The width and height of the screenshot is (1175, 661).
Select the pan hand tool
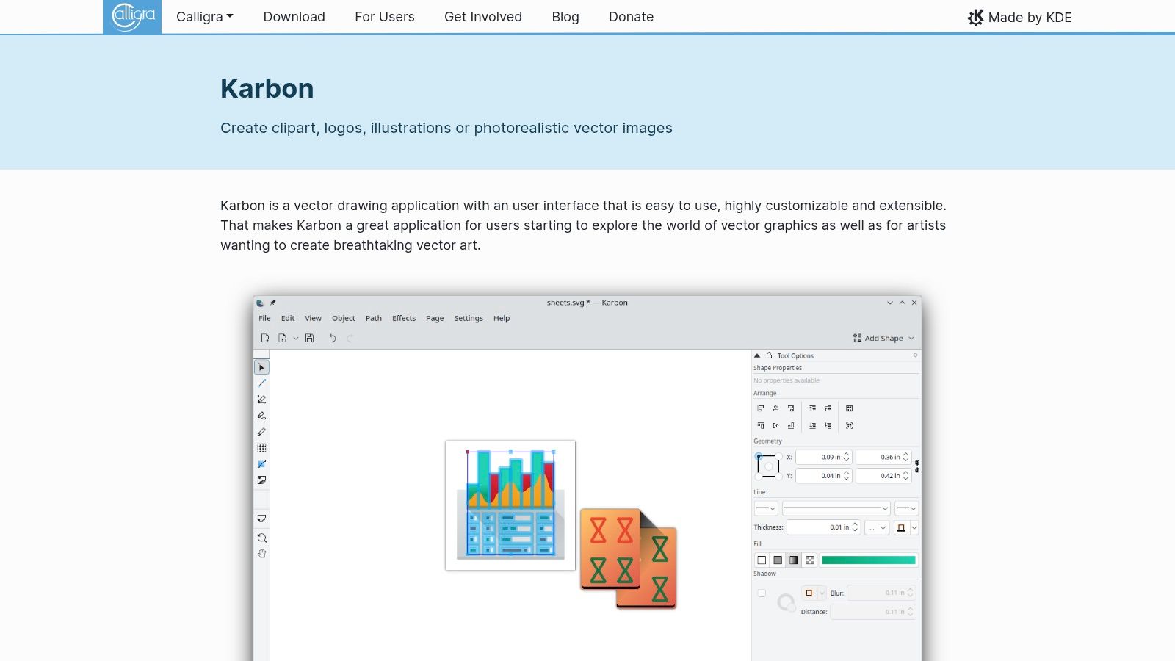261,555
